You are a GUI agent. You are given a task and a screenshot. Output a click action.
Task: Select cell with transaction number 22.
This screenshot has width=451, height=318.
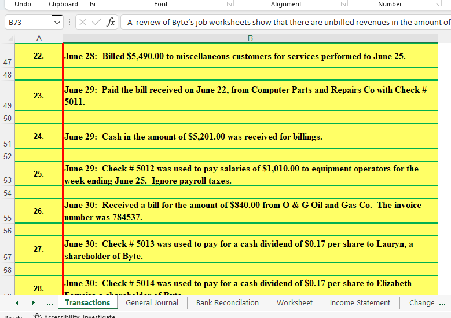coord(39,56)
